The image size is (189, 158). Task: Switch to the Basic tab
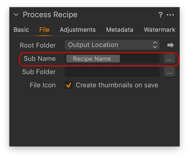click(21, 30)
